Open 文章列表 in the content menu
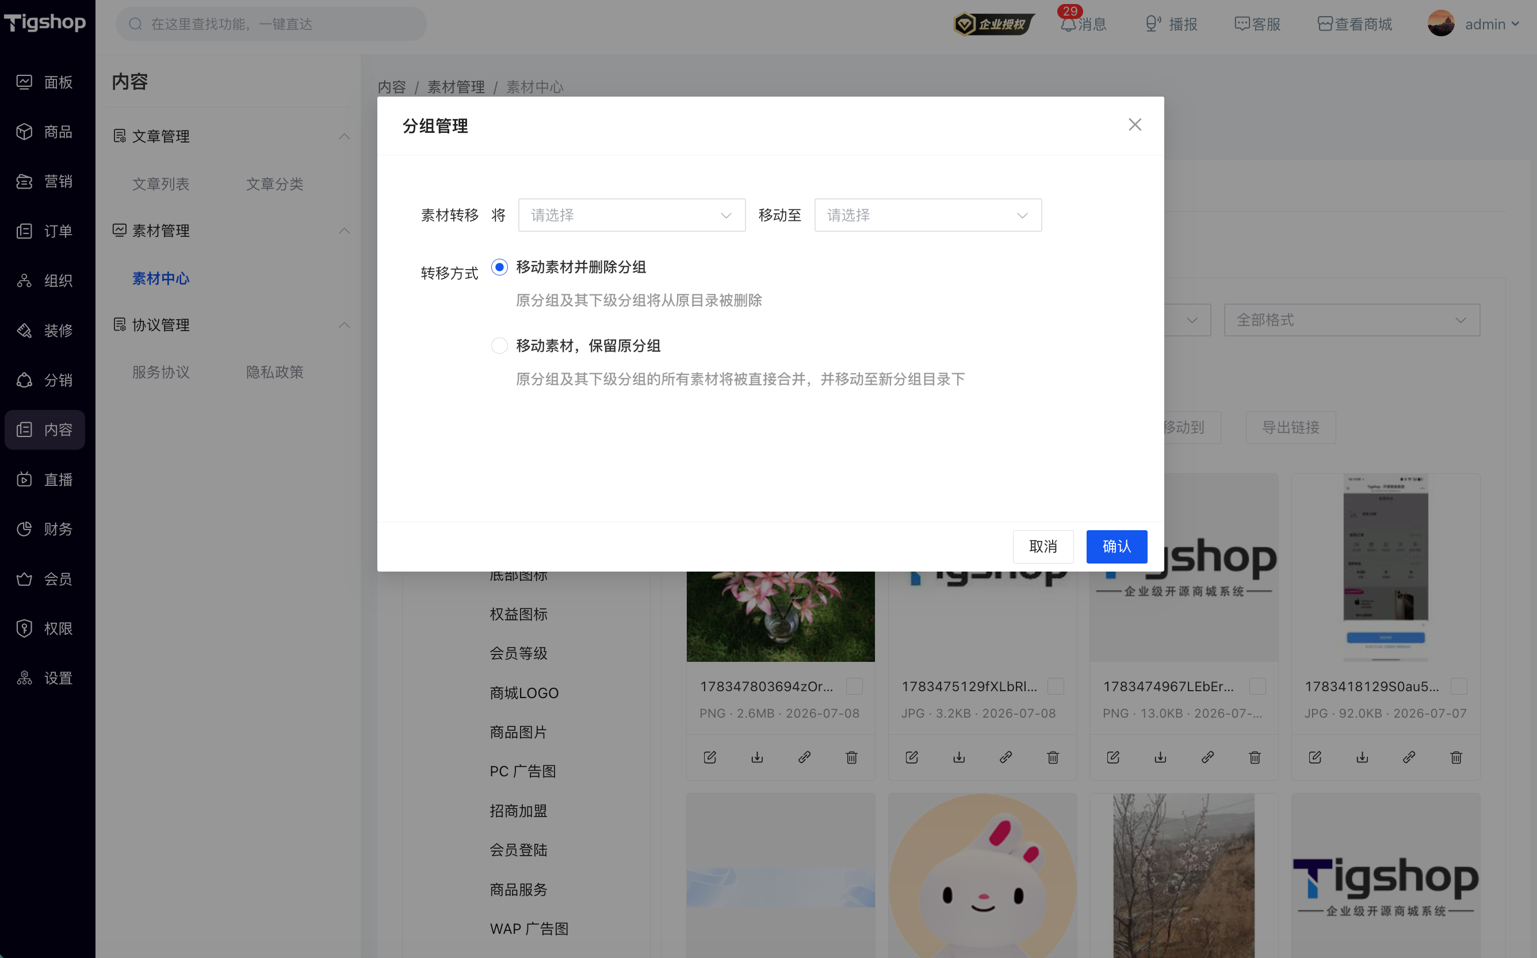The image size is (1537, 958). tap(161, 184)
